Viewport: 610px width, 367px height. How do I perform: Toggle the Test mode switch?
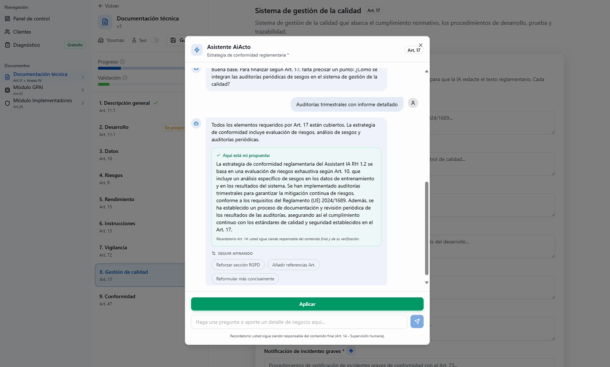click(154, 40)
